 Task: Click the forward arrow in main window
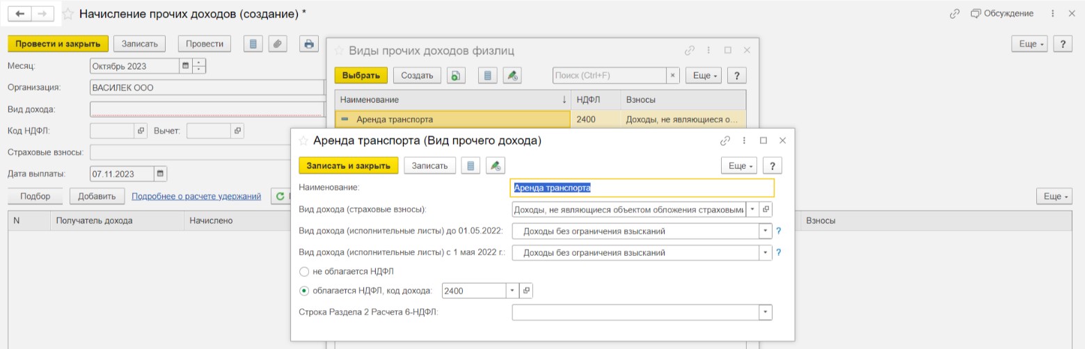coord(42,14)
